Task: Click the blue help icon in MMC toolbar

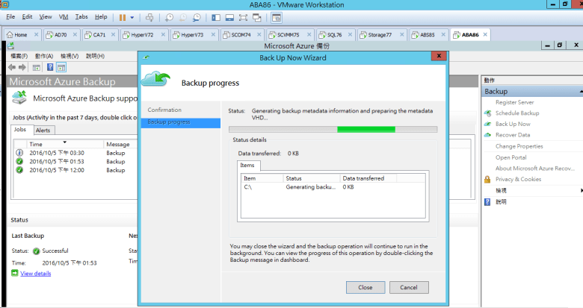Action: 51,67
